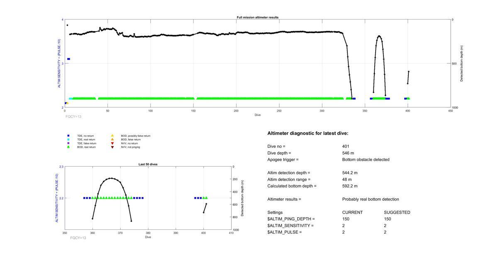498x258 pixels.
Task: Select the 'TDE, no return' legend label
Action: [x=85, y=136]
